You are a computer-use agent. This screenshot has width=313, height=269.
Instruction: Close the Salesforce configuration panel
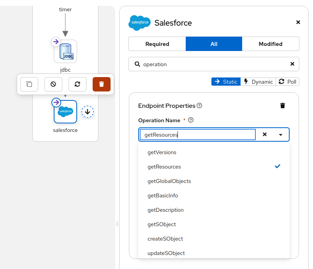[298, 22]
